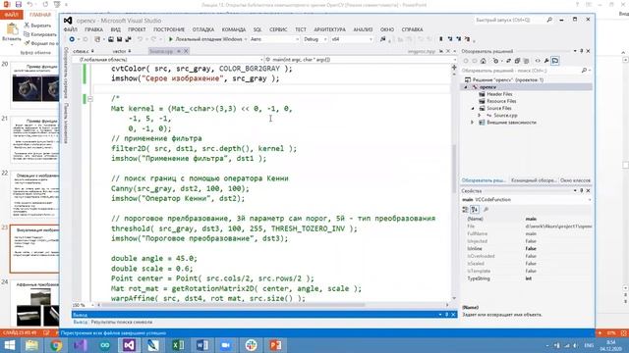The width and height of the screenshot is (629, 353).
Task: Open the ФАЙЛ menu in Visual Studio
Action: [x=70, y=29]
